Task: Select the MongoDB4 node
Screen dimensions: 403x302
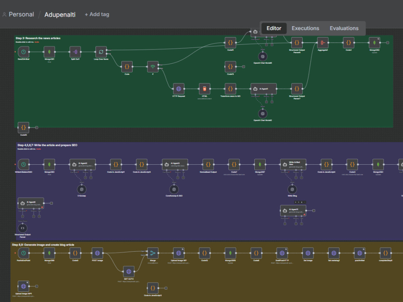Action: point(378,165)
